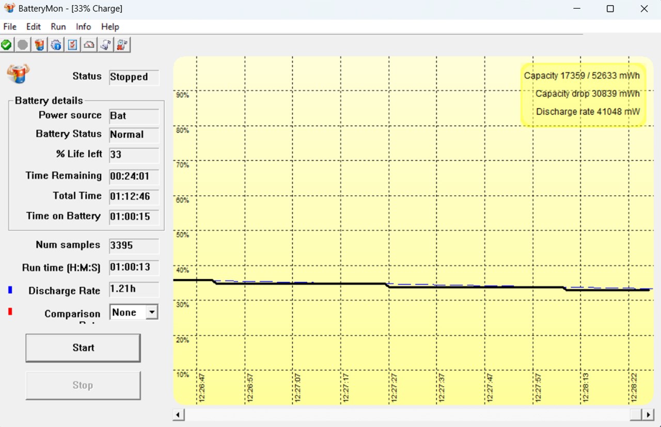The height and width of the screenshot is (427, 661).
Task: Click the scroll log toolbar icon
Action: pyautogui.click(x=105, y=45)
